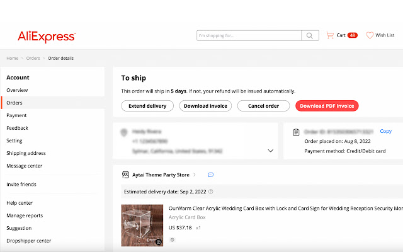The width and height of the screenshot is (403, 252).
Task: Open Dropshipper center in sidebar
Action: click(x=29, y=241)
